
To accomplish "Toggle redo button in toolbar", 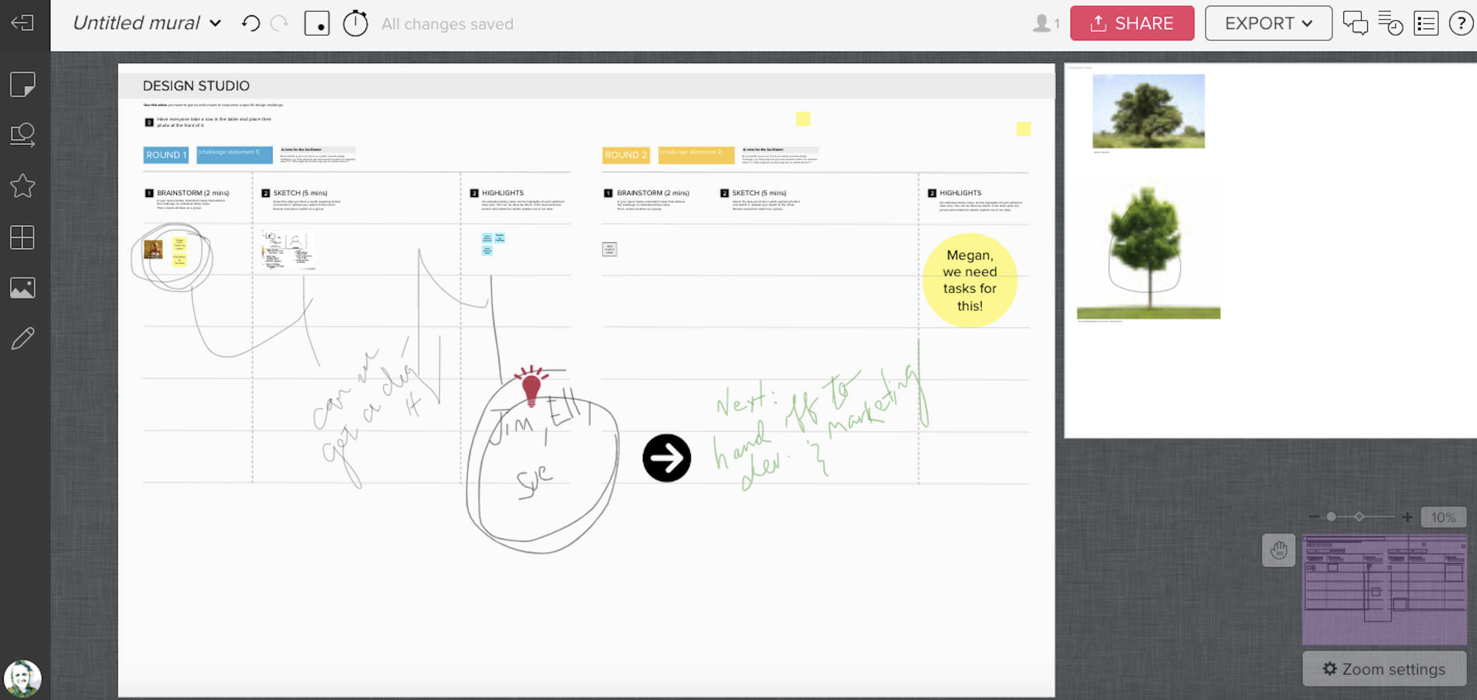I will click(x=279, y=23).
